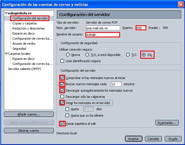Collapse the Carpetas locales tree node
This screenshot has height=145, width=185.
click(x=6, y=54)
